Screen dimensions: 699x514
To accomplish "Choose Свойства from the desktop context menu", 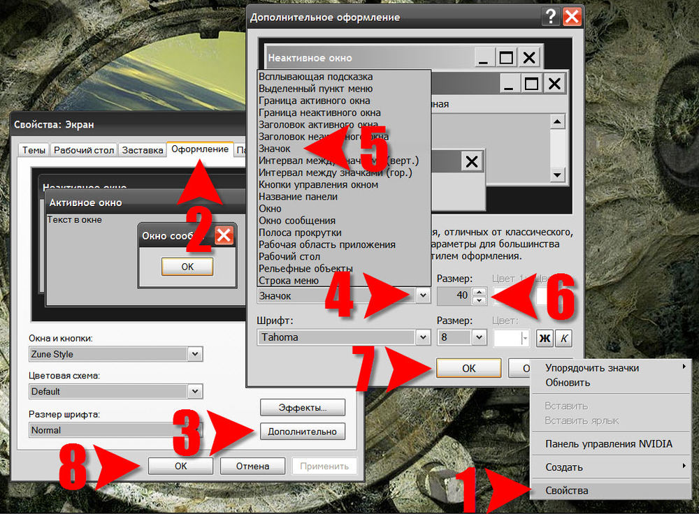I will pyautogui.click(x=610, y=490).
